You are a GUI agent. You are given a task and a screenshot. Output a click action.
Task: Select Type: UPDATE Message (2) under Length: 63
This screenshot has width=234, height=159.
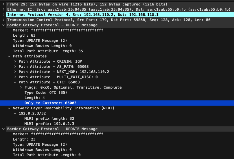40,41
